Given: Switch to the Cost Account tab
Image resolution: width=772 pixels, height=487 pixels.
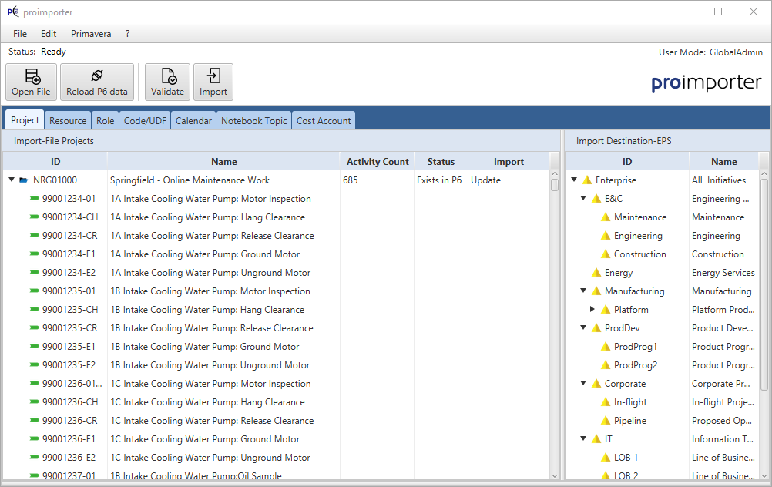Looking at the screenshot, I should (x=324, y=120).
